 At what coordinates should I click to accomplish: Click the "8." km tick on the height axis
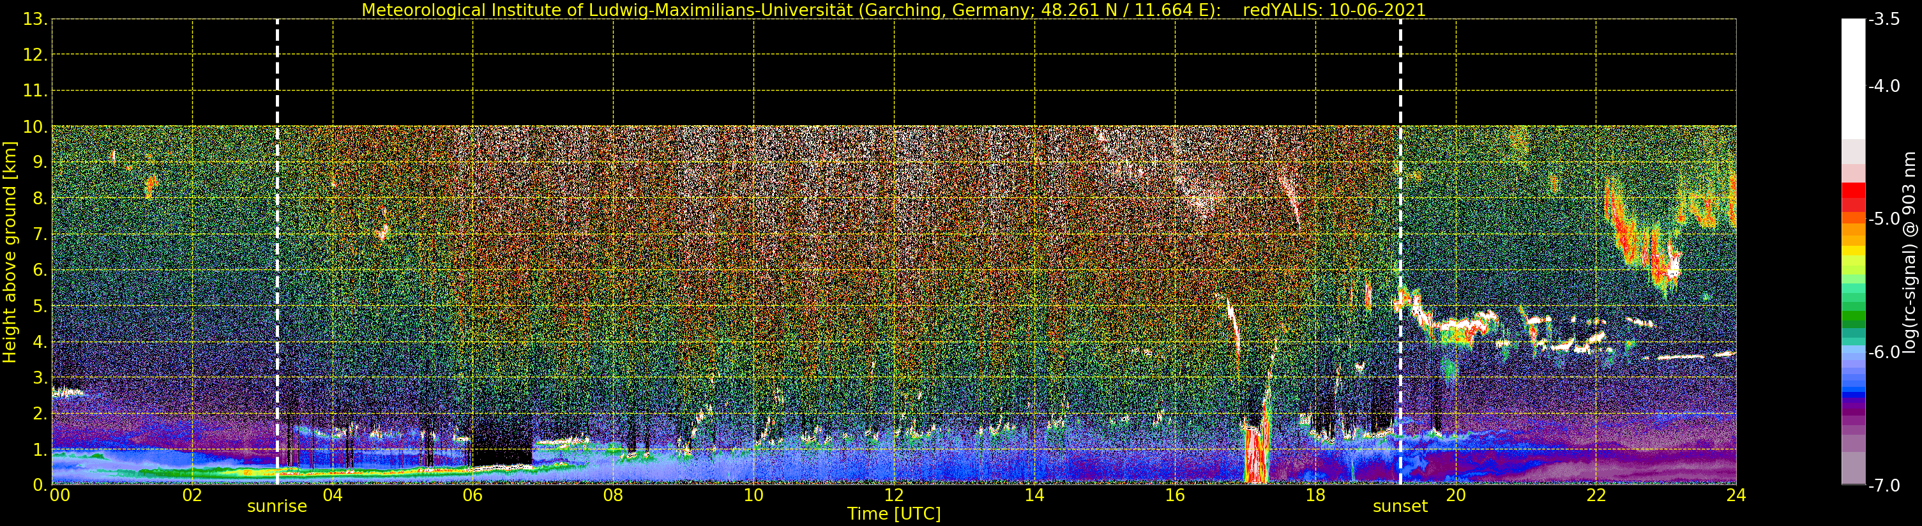tap(40, 199)
